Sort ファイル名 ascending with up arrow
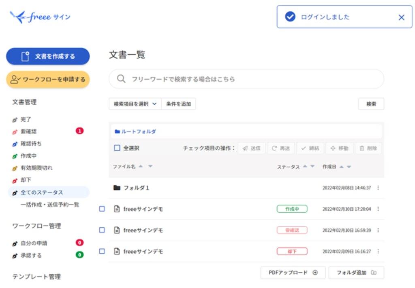 click(x=141, y=166)
